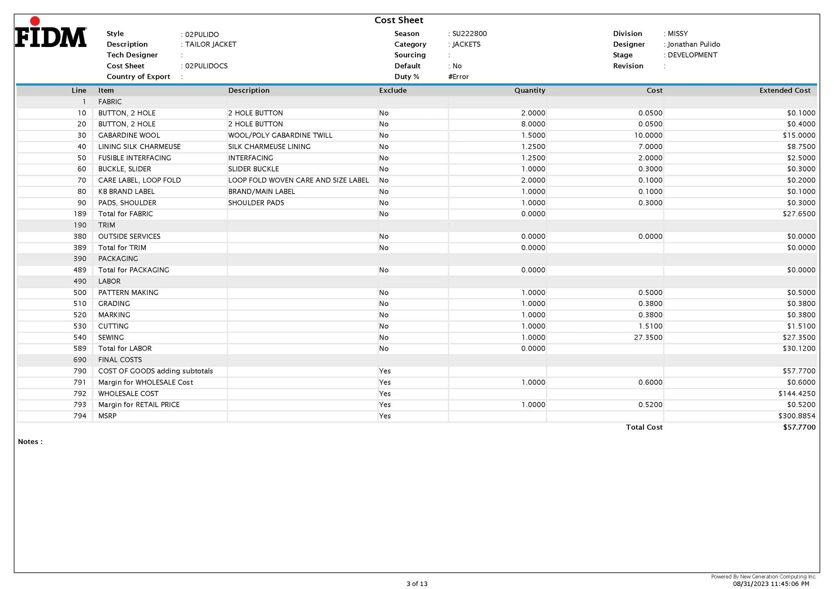834x589 pixels.
Task: Select the designer name Jonathan Pulido
Action: (x=693, y=44)
